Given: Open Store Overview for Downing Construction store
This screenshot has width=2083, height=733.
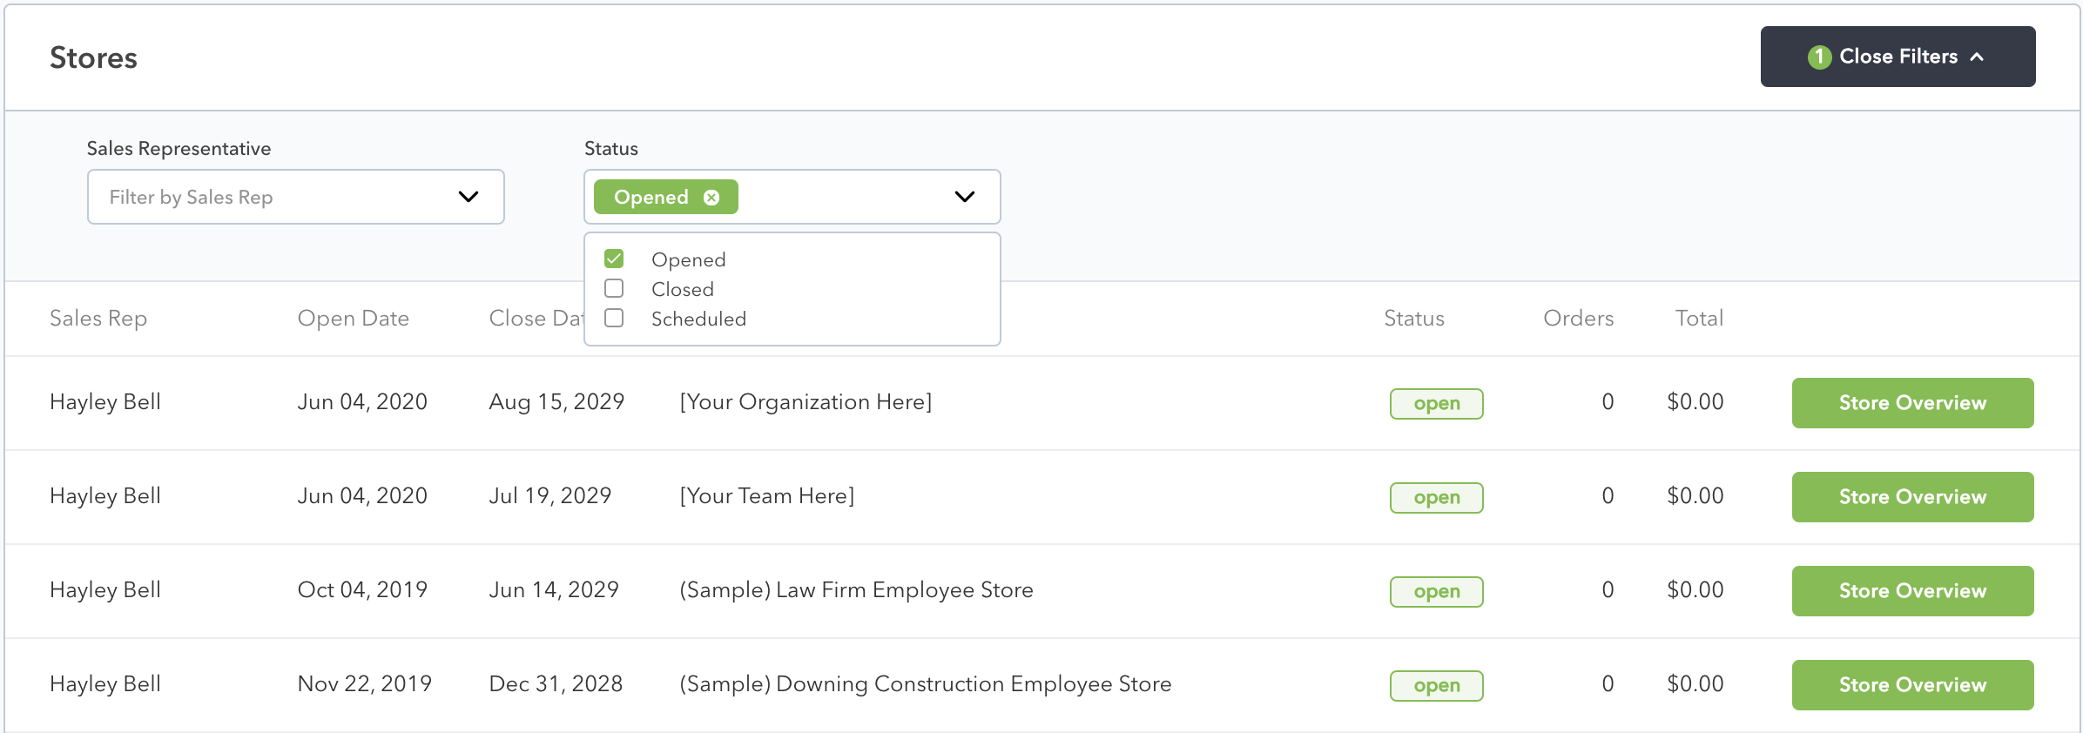Looking at the screenshot, I should pyautogui.click(x=1912, y=685).
